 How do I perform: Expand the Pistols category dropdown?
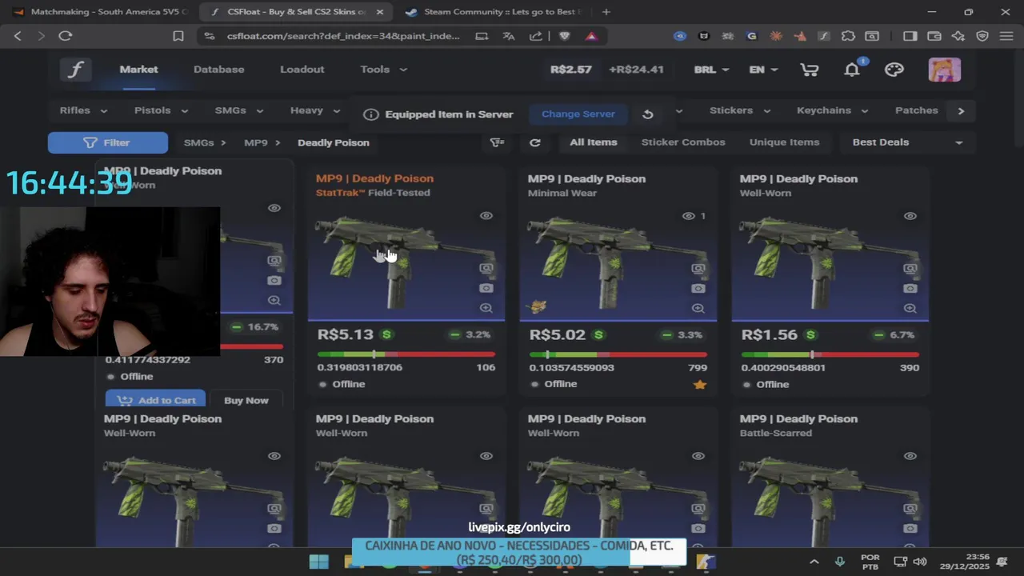point(162,110)
